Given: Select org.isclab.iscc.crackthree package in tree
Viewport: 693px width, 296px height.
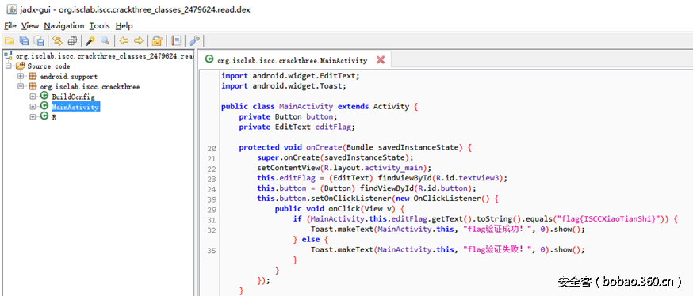Looking at the screenshot, I should click(90, 86).
